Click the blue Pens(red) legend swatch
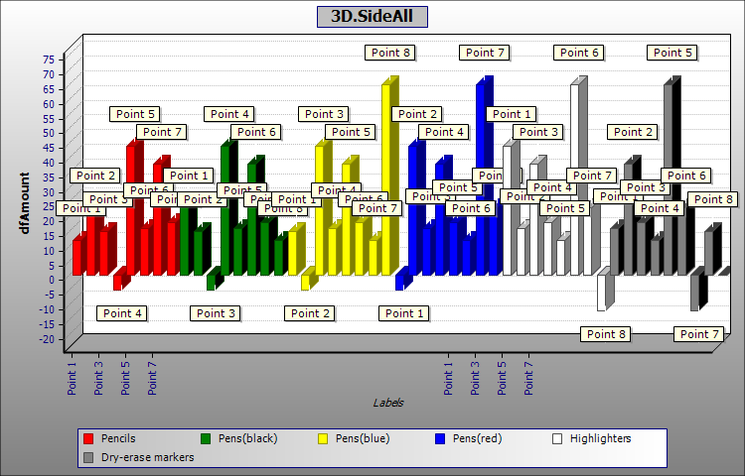The width and height of the screenshot is (745, 476). [440, 438]
